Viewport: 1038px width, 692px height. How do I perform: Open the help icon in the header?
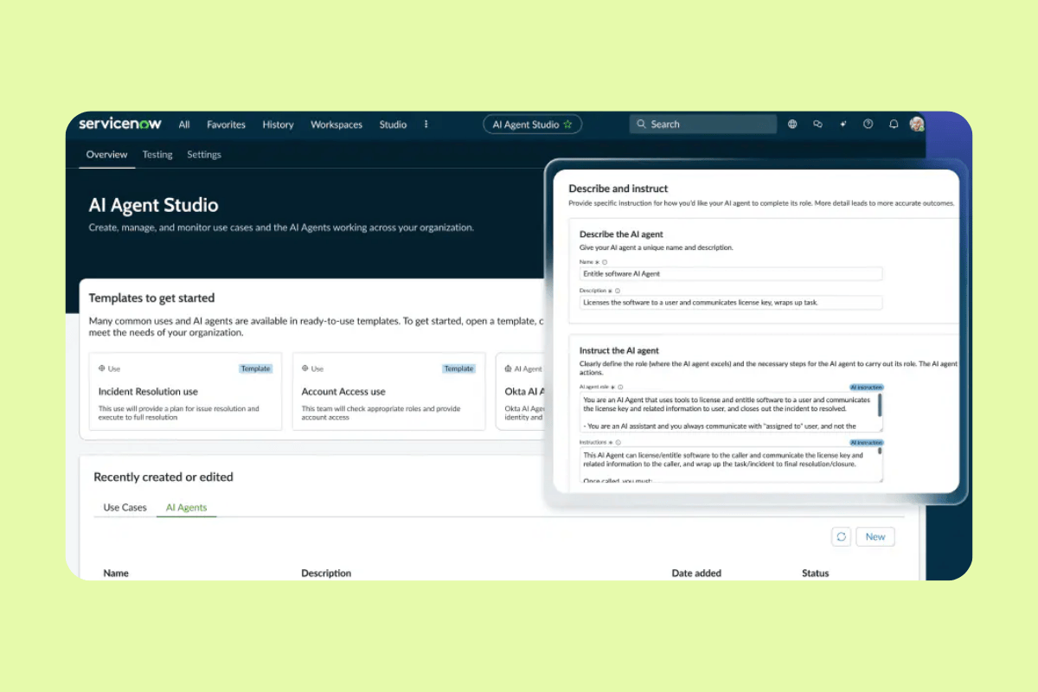coord(868,124)
